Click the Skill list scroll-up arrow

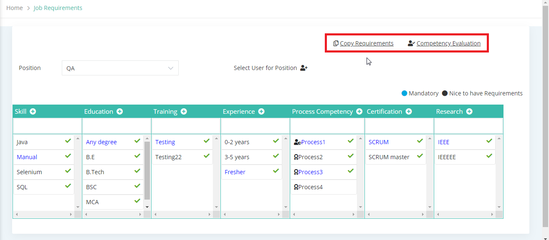78,138
